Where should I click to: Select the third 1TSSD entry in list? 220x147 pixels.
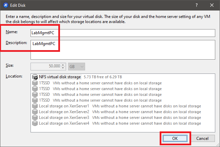click(45, 94)
